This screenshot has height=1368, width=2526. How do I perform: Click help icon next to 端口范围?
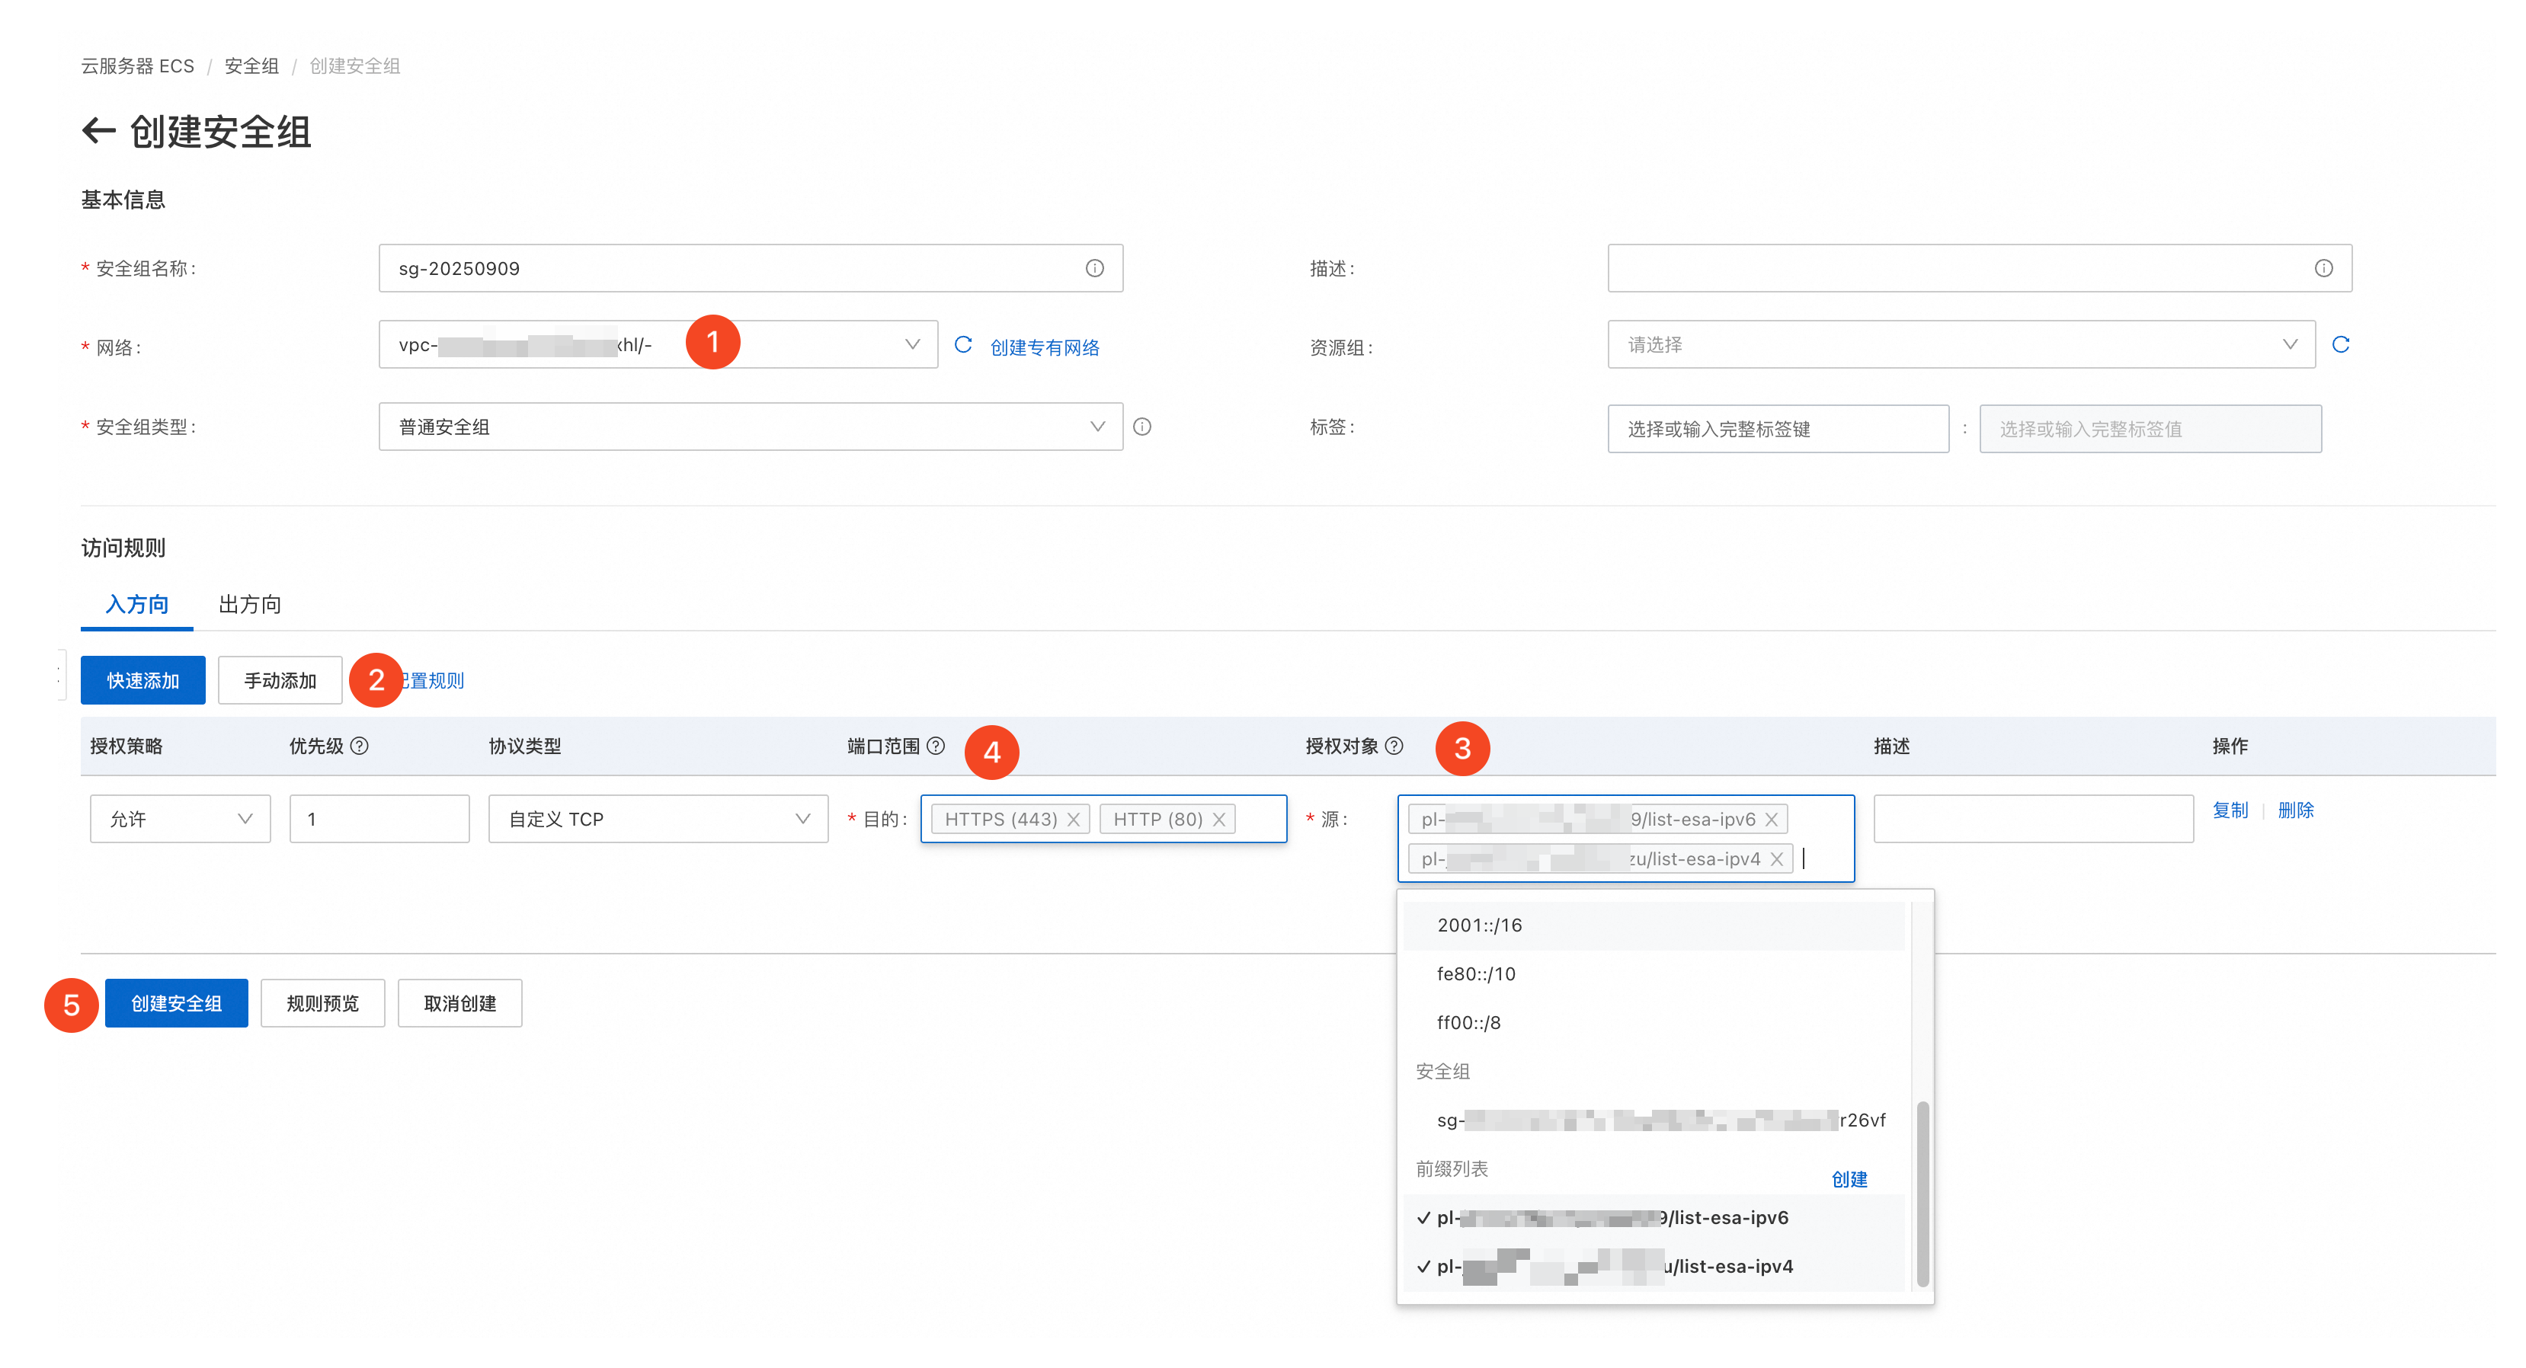tap(936, 746)
